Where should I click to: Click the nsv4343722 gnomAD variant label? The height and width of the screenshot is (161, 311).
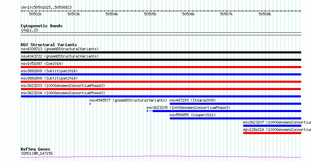coord(60,56)
